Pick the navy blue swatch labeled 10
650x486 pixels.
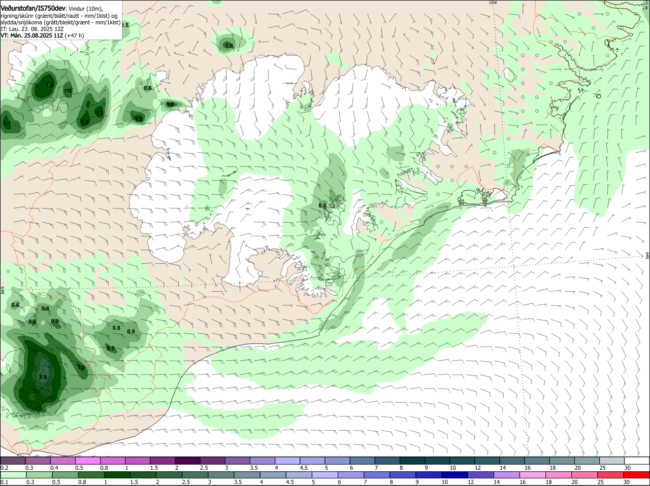coord(454,475)
